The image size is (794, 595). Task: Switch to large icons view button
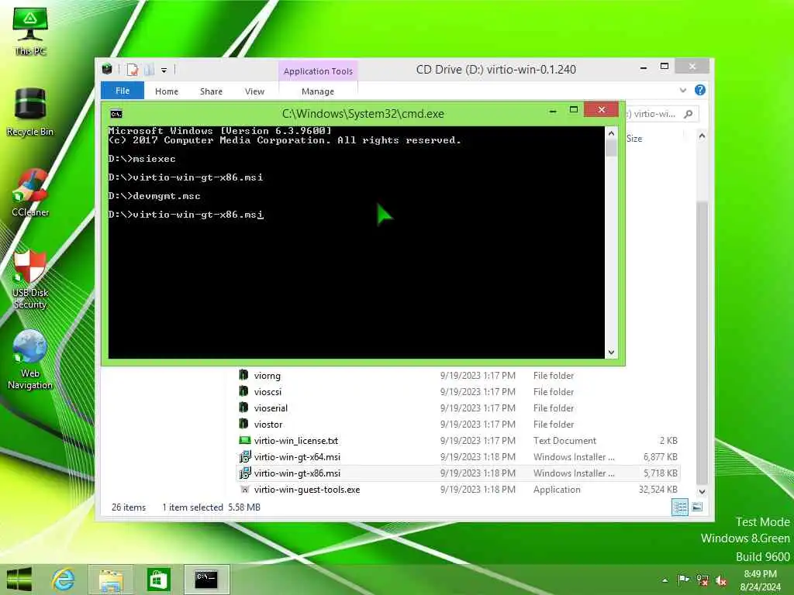coord(697,507)
